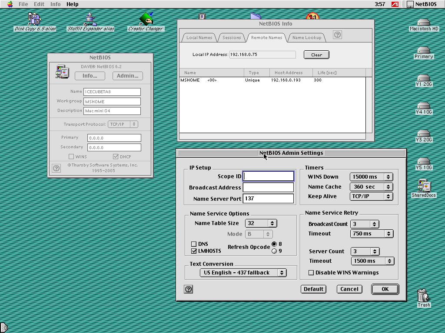Click into the Broadcast Address field
This screenshot has height=333, width=445.
point(269,187)
